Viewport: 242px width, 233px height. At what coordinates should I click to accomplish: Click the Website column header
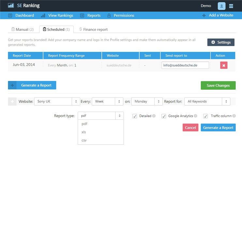(x=120, y=55)
